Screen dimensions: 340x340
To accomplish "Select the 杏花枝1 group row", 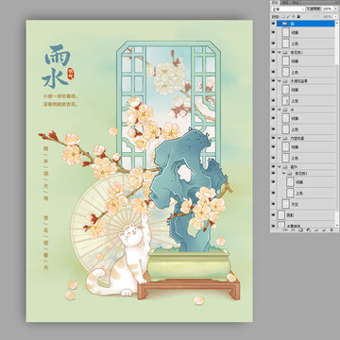I will pyautogui.click(x=305, y=52).
